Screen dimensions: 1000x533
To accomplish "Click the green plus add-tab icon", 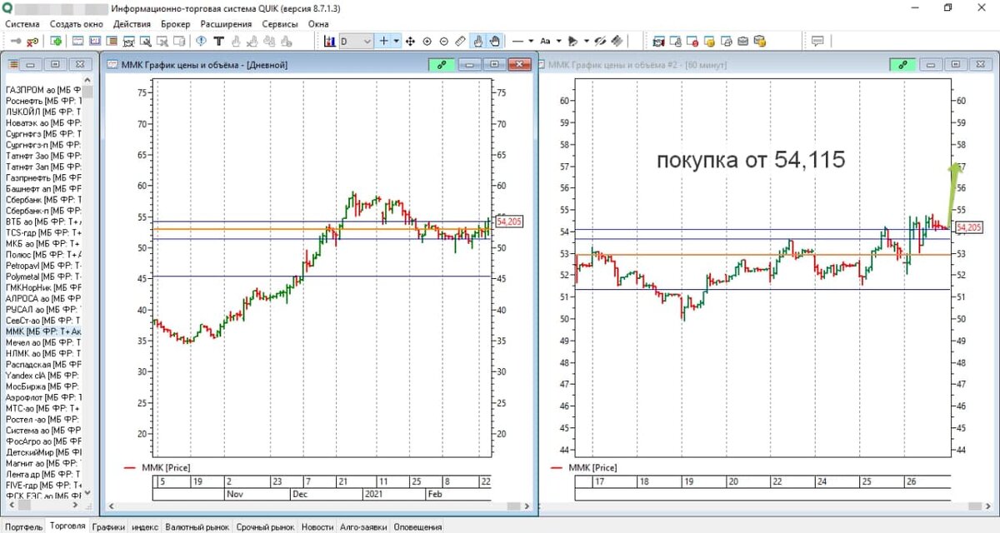I will (x=56, y=41).
